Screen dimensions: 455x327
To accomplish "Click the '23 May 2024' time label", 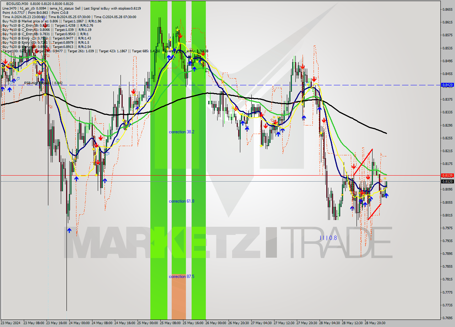I will point(10,323).
